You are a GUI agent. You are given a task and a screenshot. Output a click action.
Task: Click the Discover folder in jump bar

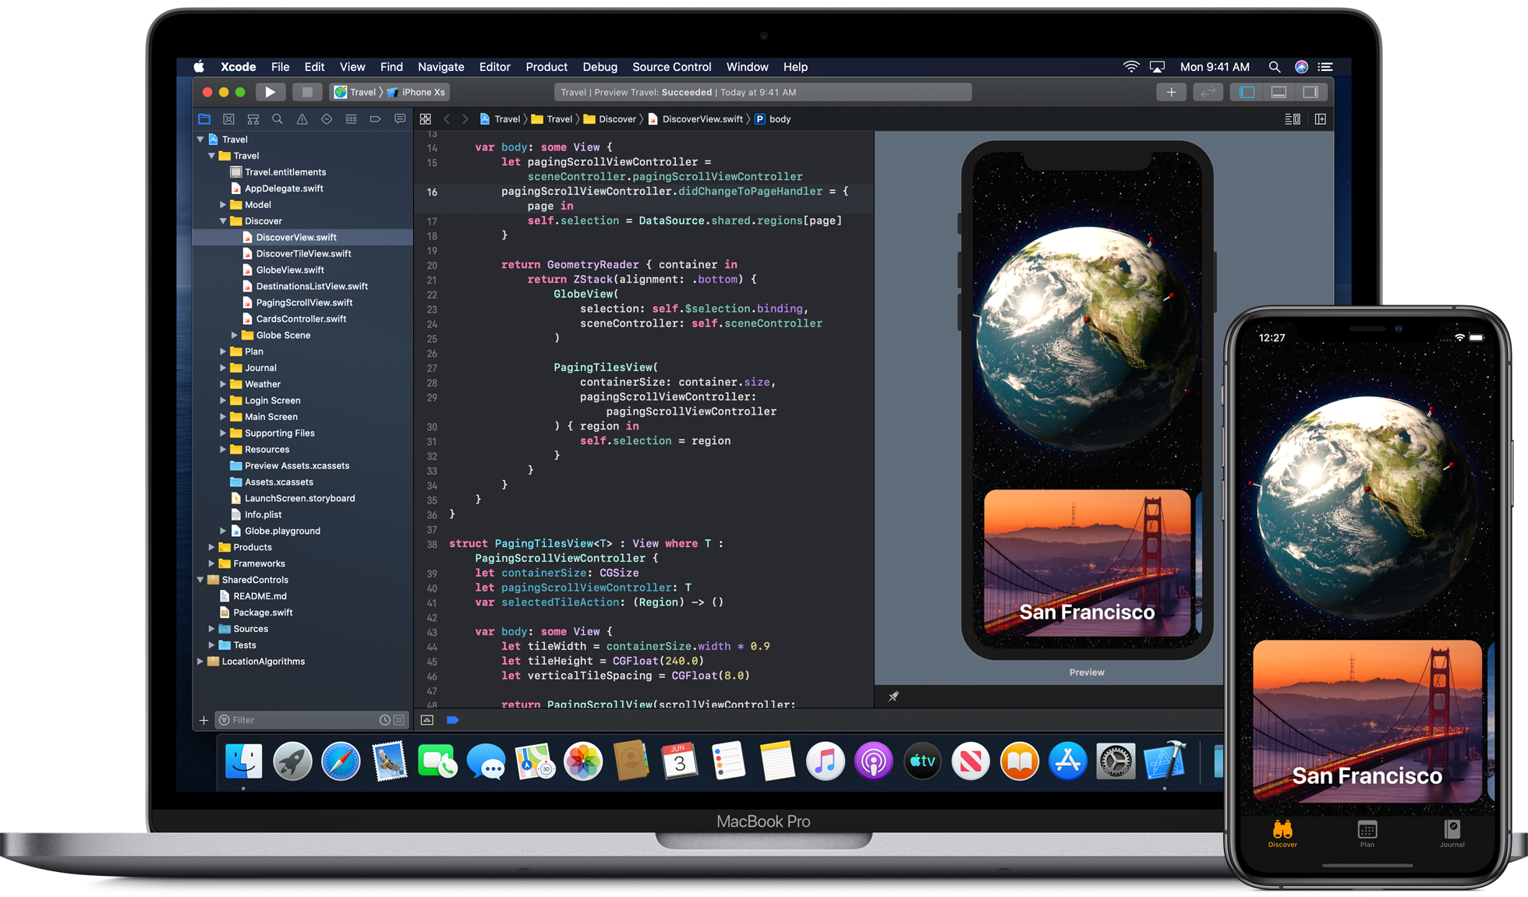pos(610,119)
